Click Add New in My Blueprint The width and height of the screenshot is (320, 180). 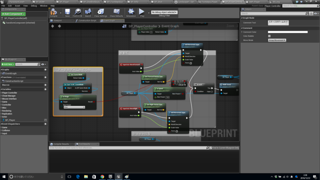pos(8,64)
